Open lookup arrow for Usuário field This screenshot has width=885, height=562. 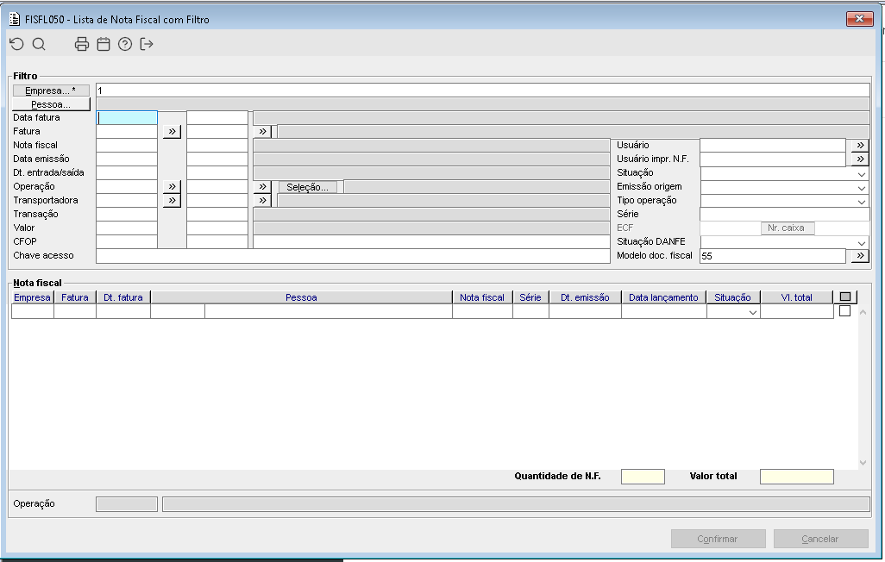coord(860,146)
